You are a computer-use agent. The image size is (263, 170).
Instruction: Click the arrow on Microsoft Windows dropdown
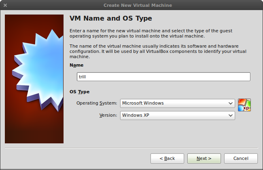click(230, 103)
